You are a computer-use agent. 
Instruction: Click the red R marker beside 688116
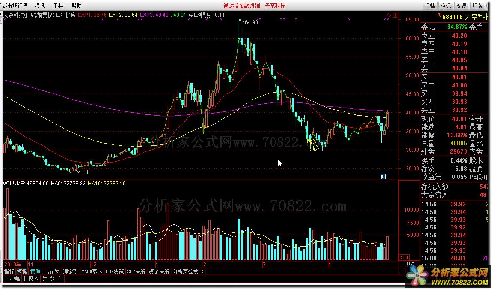pyautogui.click(x=439, y=15)
